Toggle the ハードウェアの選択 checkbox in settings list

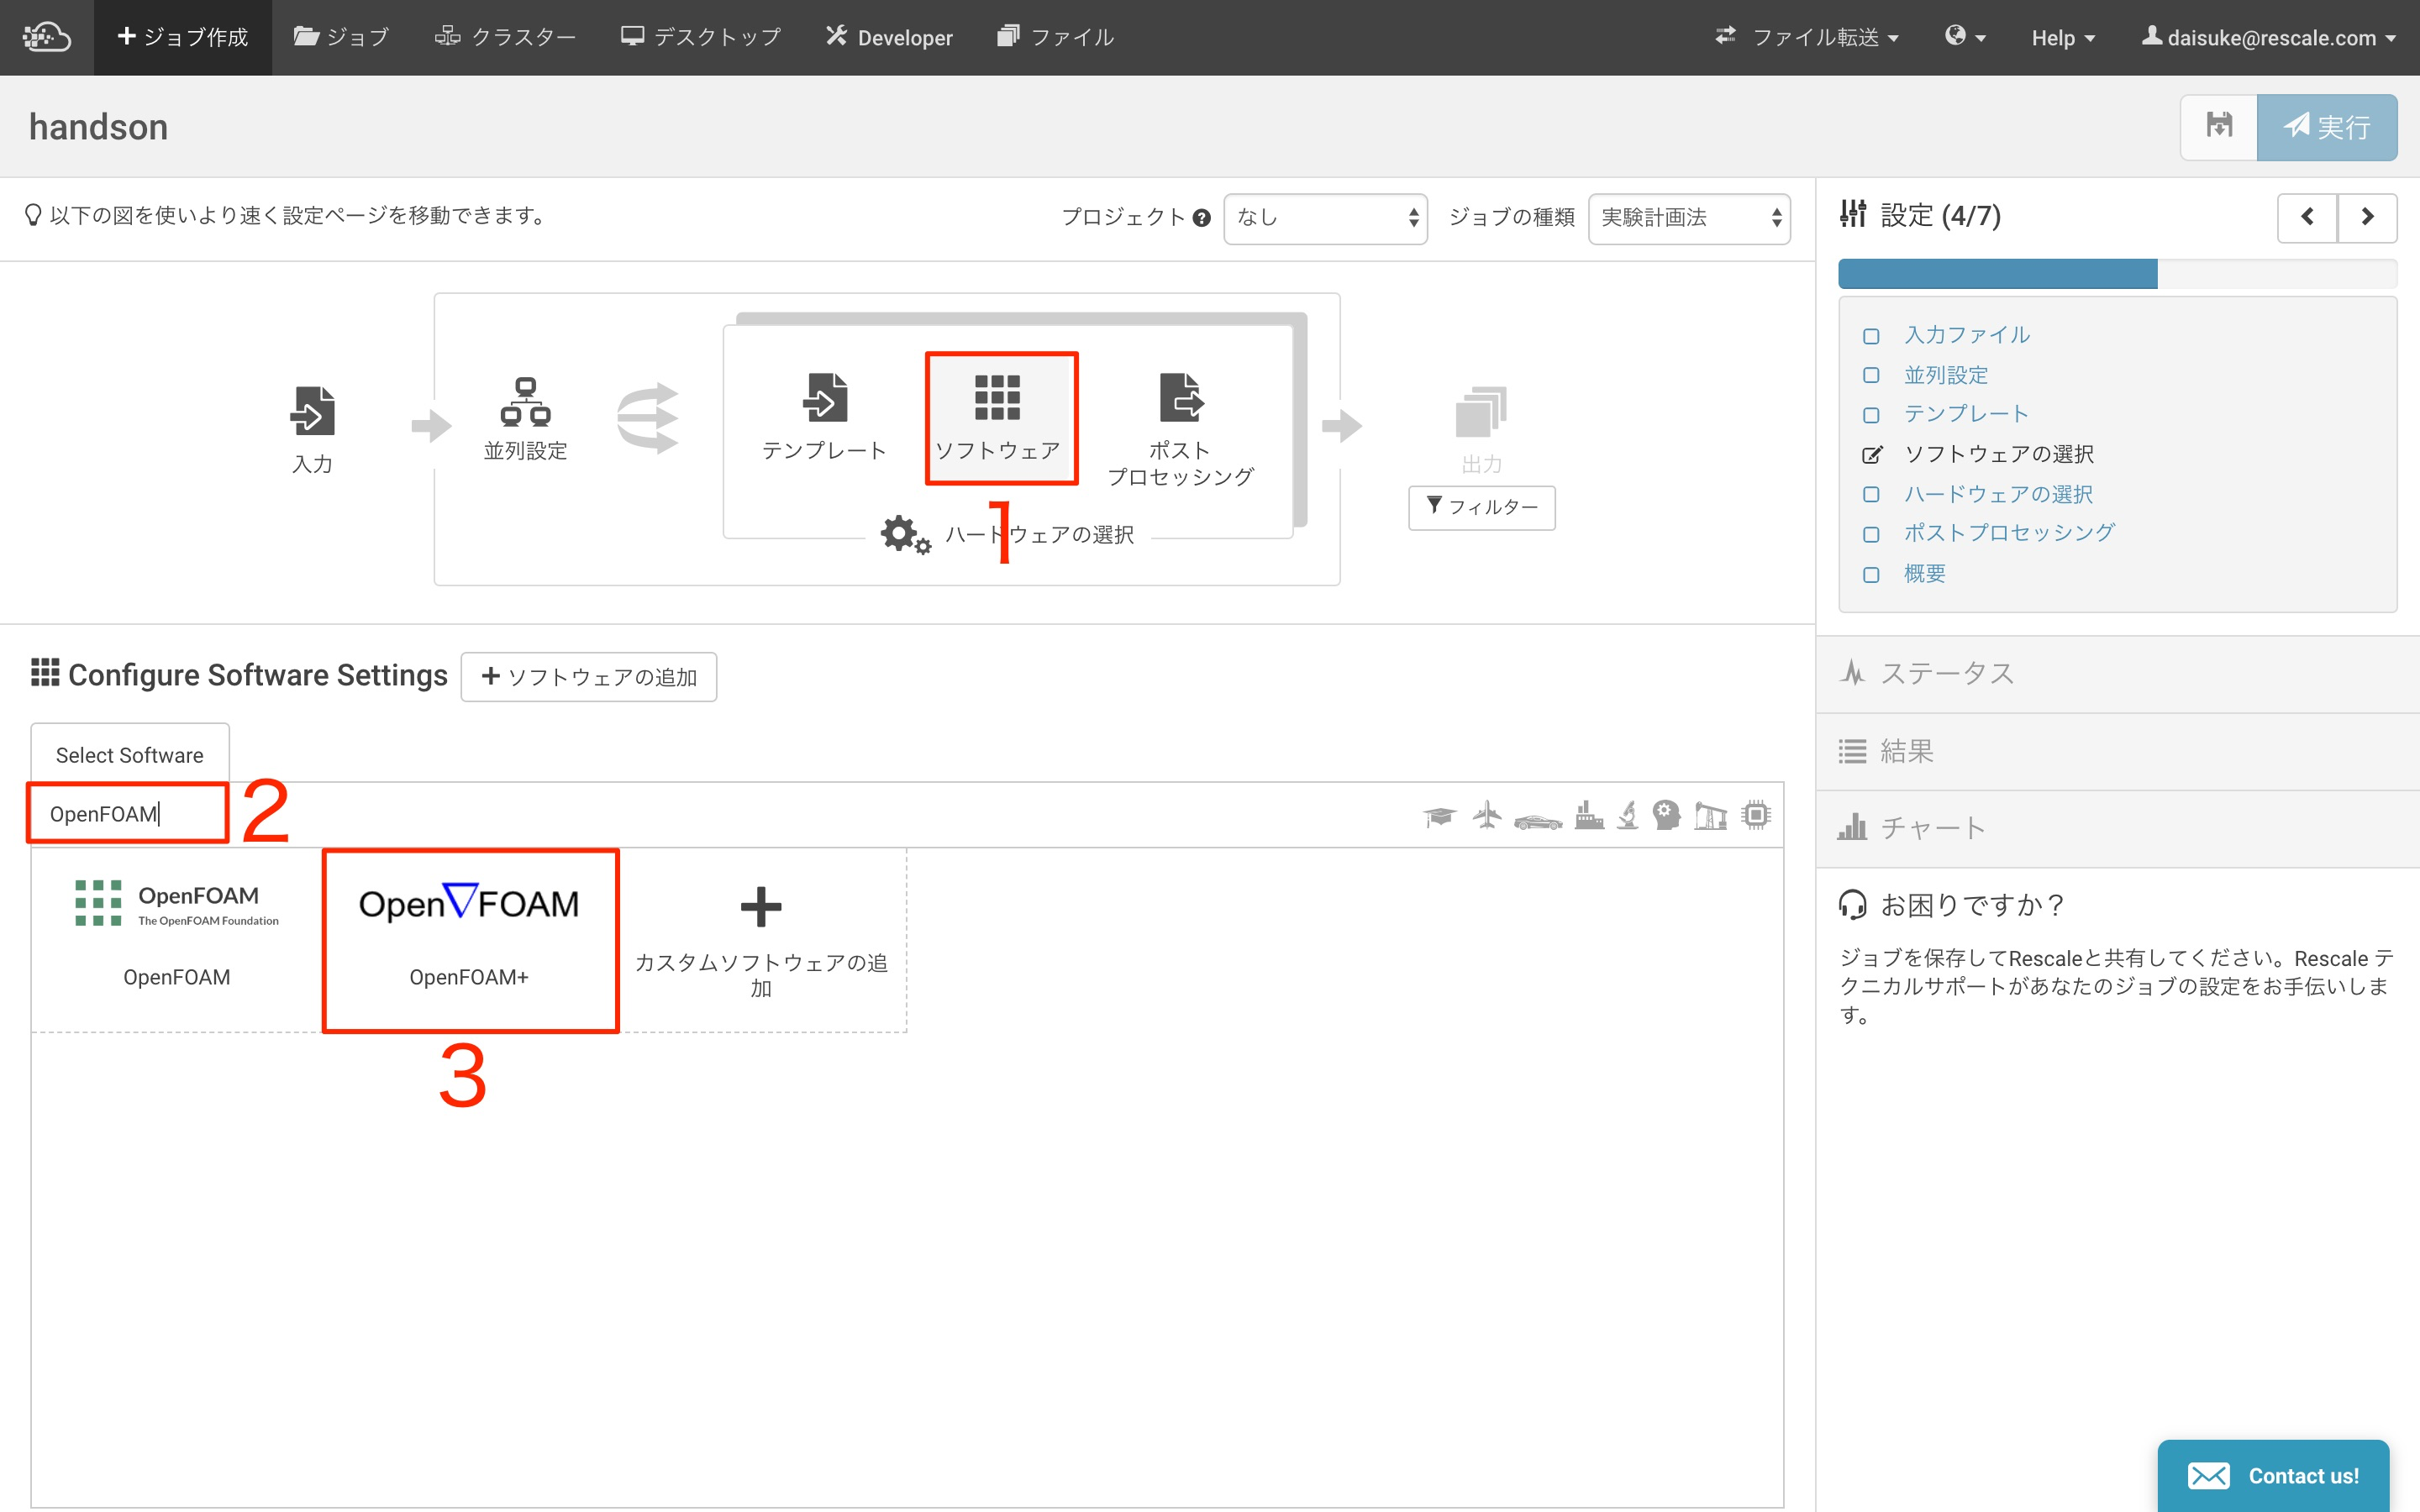pos(1871,495)
